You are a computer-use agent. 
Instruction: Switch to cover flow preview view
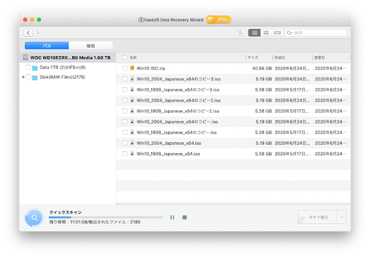tap(277, 32)
